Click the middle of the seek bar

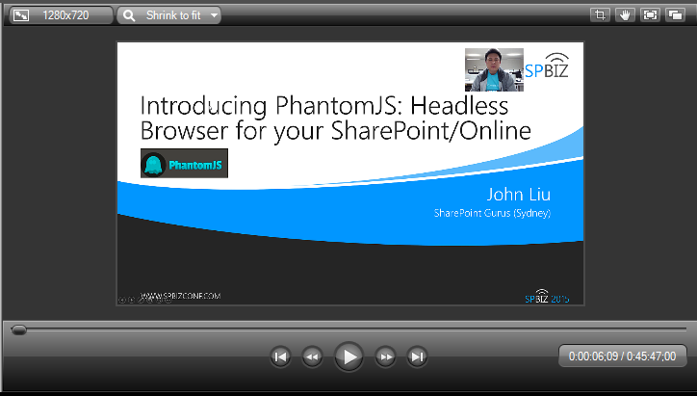[348, 330]
